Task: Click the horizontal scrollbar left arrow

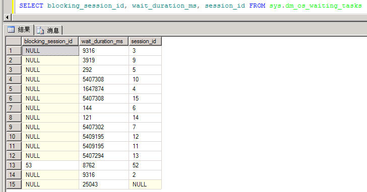Action: pyautogui.click(x=7, y=17)
